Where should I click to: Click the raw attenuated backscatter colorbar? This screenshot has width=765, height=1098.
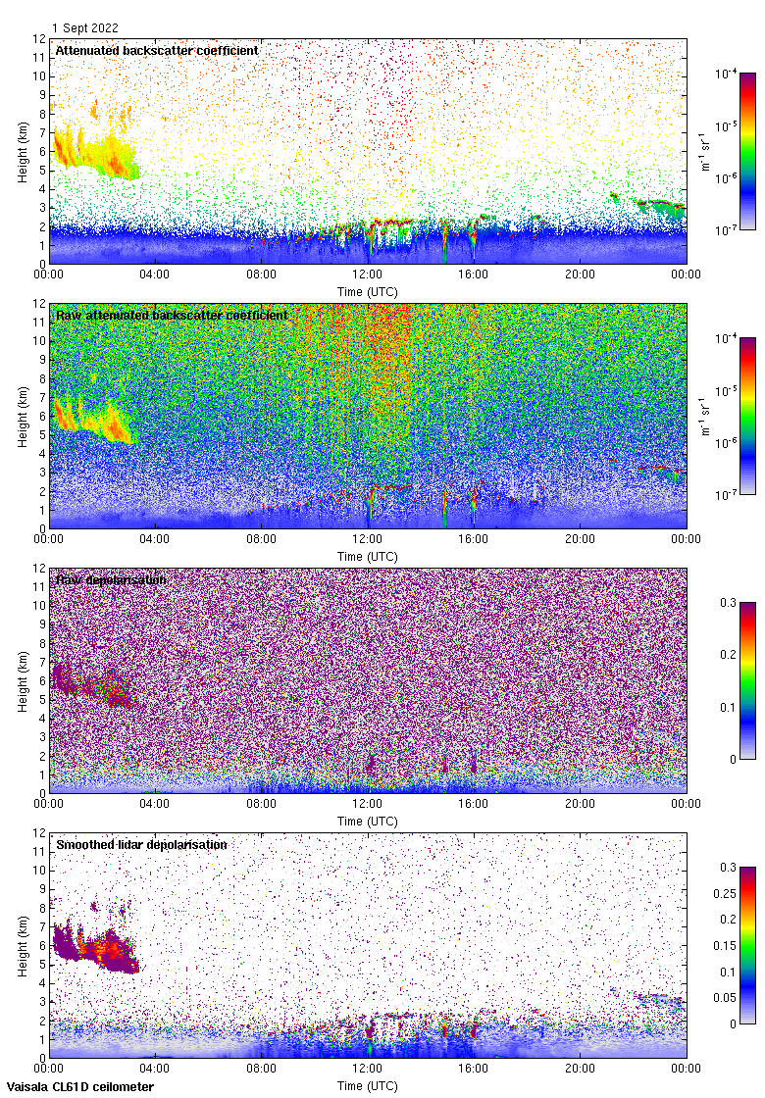tap(747, 416)
